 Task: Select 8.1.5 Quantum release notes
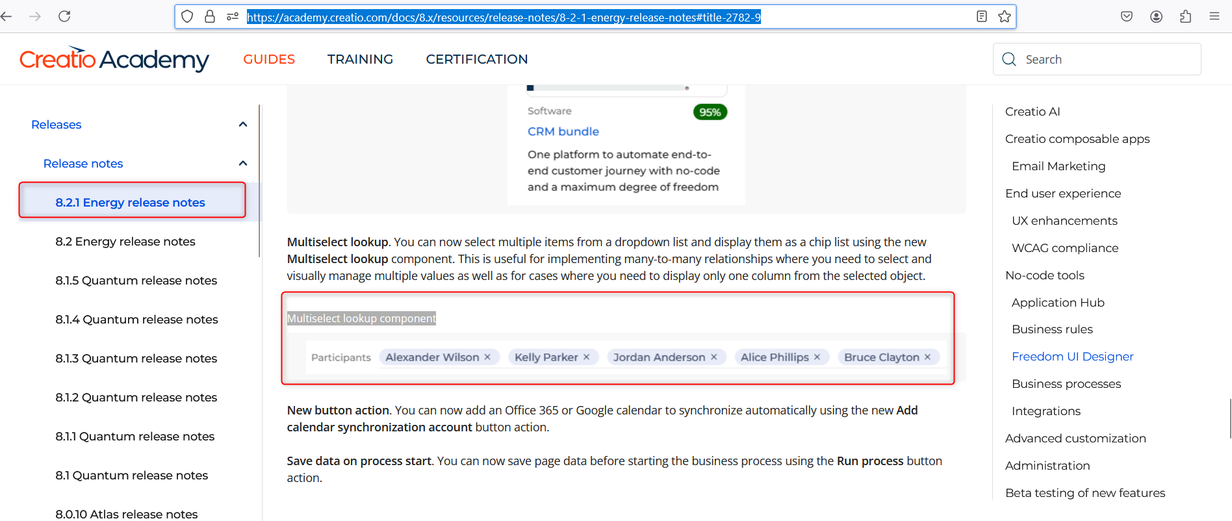pos(136,280)
